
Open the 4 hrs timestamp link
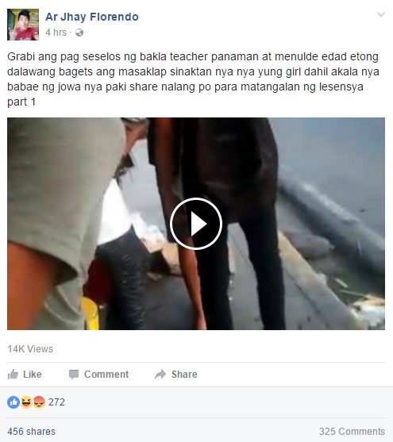click(x=56, y=33)
